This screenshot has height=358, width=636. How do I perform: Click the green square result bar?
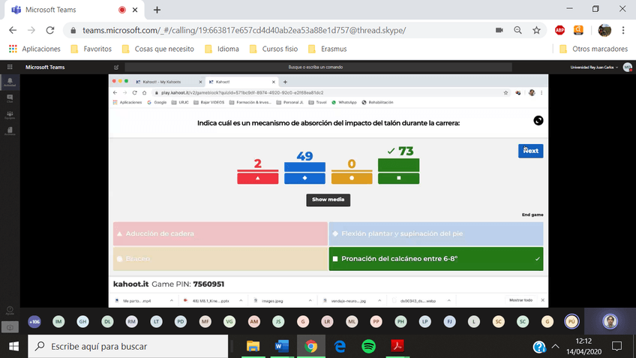pos(399,171)
